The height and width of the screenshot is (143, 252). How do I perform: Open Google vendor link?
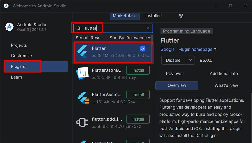(x=168, y=50)
